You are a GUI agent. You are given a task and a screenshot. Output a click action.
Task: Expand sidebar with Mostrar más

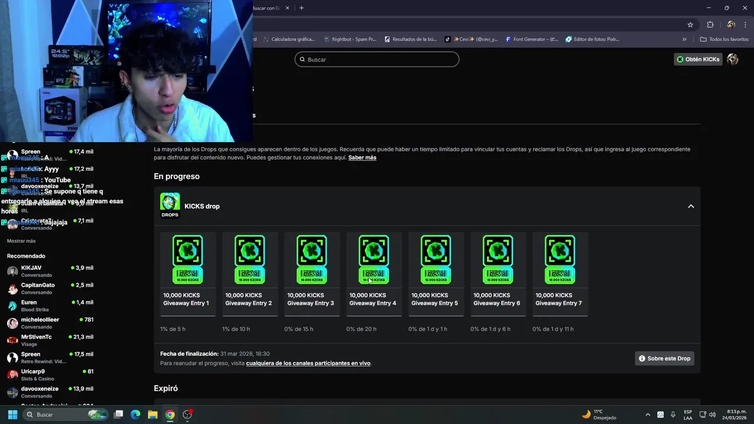click(x=21, y=241)
